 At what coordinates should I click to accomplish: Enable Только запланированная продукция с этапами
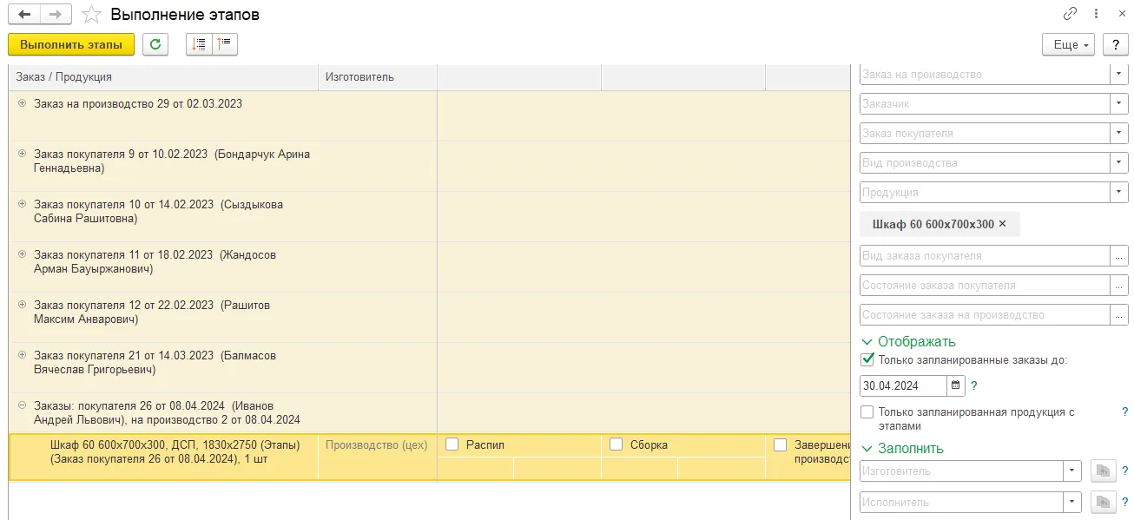tap(867, 412)
